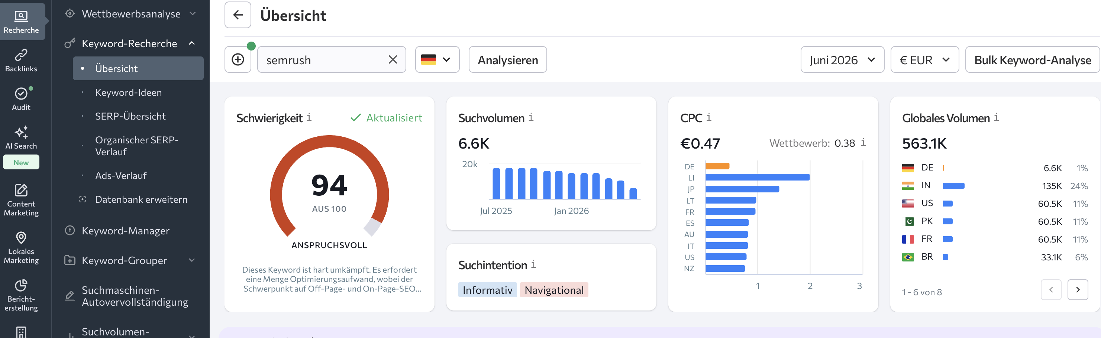Select Organischer SERP-Verlauf in sidebar
1101x338 pixels.
(137, 146)
